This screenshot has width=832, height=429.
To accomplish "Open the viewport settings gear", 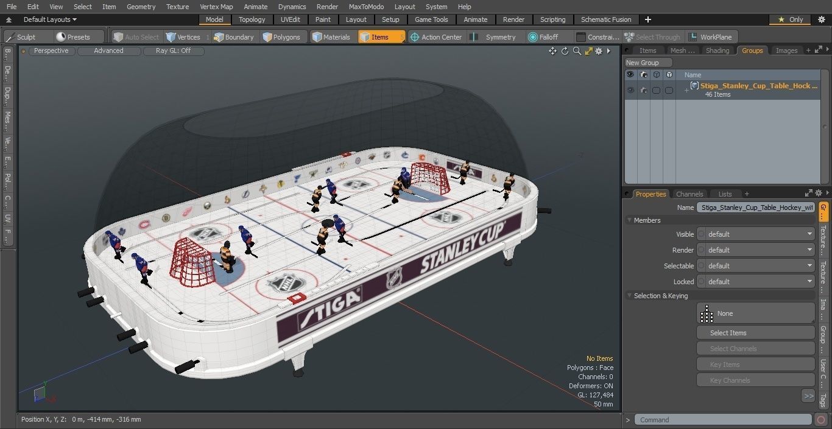I will [x=599, y=51].
